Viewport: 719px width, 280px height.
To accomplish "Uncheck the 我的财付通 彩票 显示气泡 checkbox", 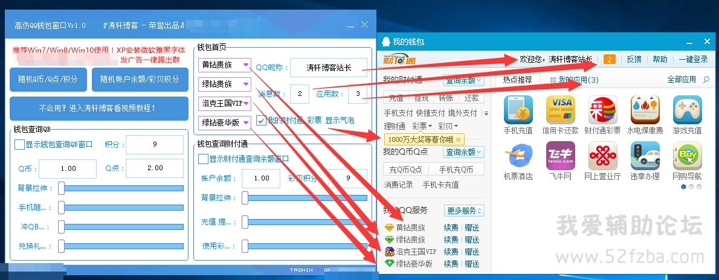I will pos(261,121).
